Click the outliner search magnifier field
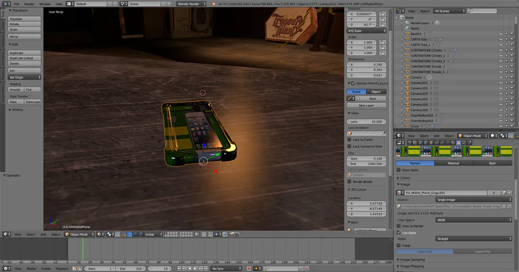The image size is (519, 272). (x=482, y=11)
